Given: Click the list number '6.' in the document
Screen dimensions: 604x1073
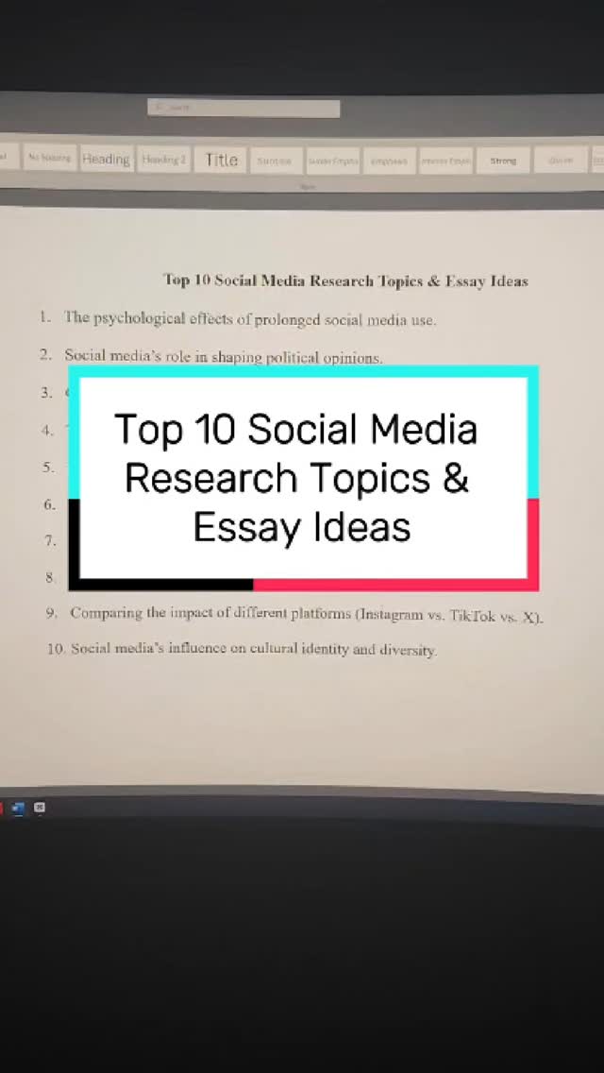Looking at the screenshot, I should pyautogui.click(x=49, y=505).
